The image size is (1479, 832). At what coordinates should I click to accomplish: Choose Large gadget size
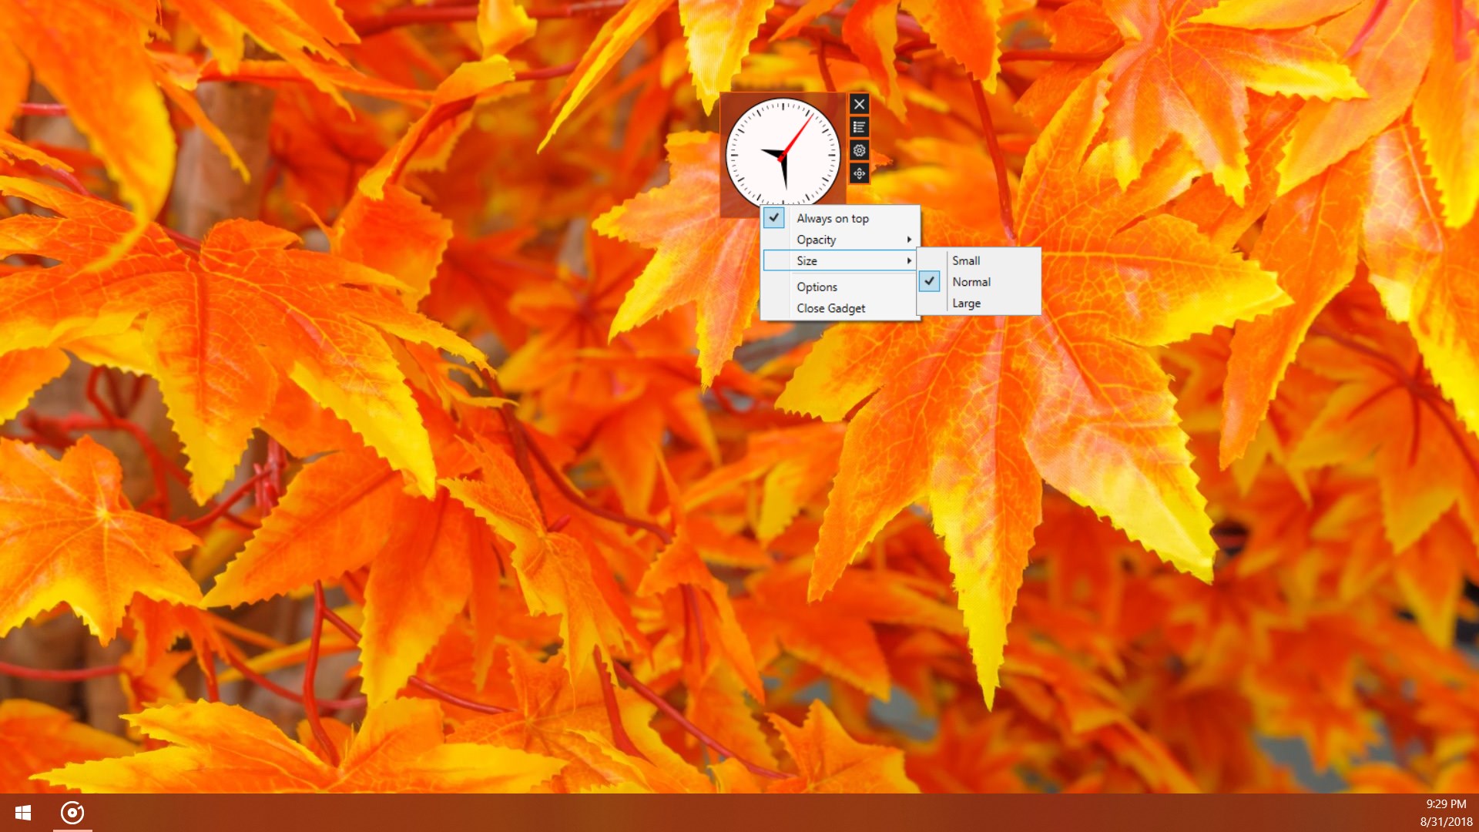point(966,304)
